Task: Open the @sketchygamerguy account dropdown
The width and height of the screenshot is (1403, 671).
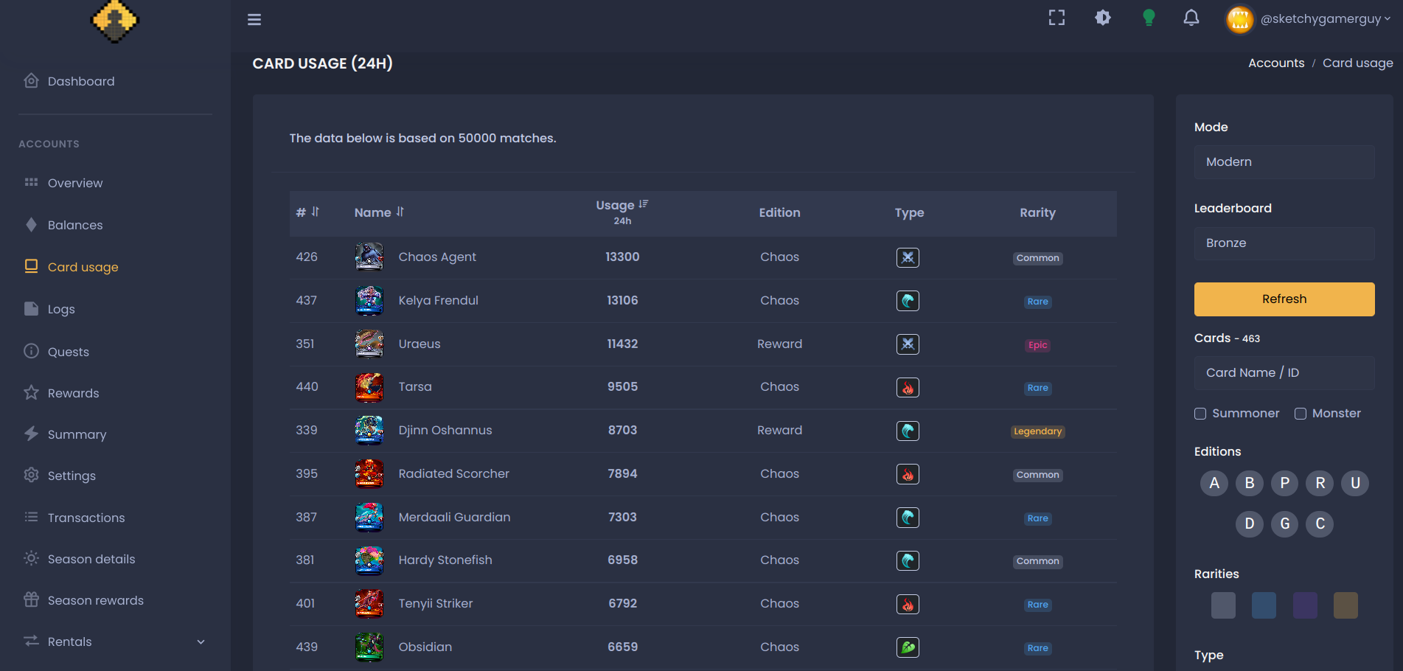Action: click(x=1325, y=19)
